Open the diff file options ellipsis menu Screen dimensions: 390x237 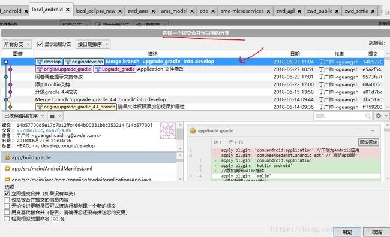pyautogui.click(x=372, y=131)
